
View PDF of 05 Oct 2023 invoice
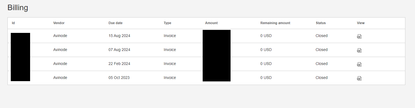[x=359, y=78]
